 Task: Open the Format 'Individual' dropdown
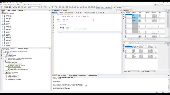coord(150,72)
